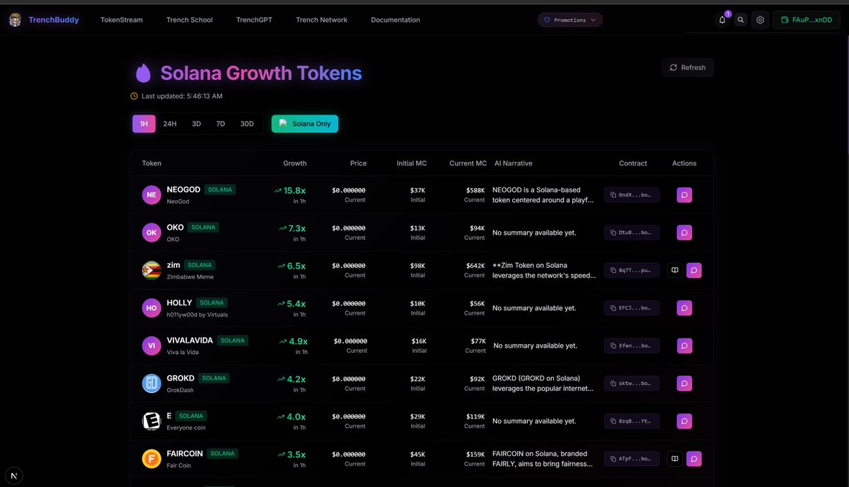Click the TrenchBuddy logo avatar
849x487 pixels.
pyautogui.click(x=15, y=20)
